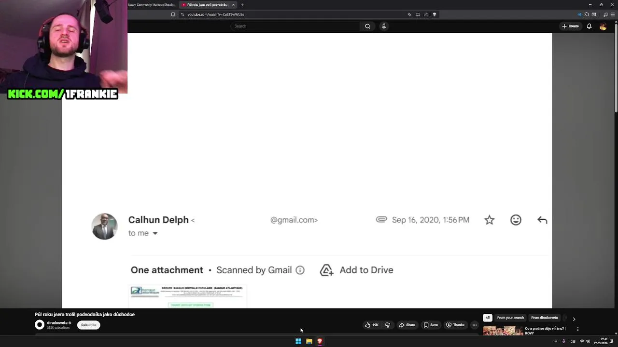Subscribe to the diradosveta channel

tap(88, 325)
